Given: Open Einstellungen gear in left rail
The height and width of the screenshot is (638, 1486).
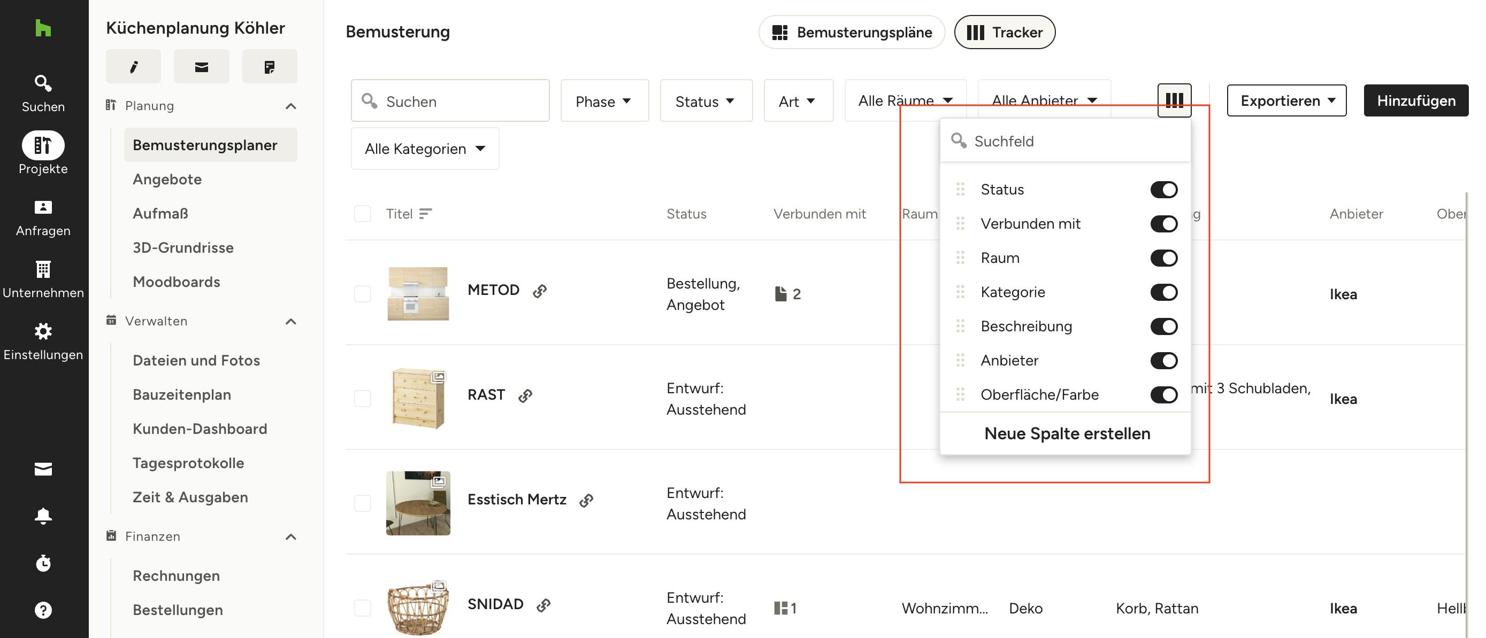Looking at the screenshot, I should [43, 343].
